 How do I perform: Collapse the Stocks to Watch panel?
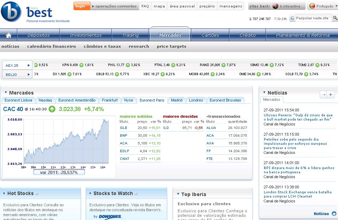pyautogui.click(x=90, y=194)
